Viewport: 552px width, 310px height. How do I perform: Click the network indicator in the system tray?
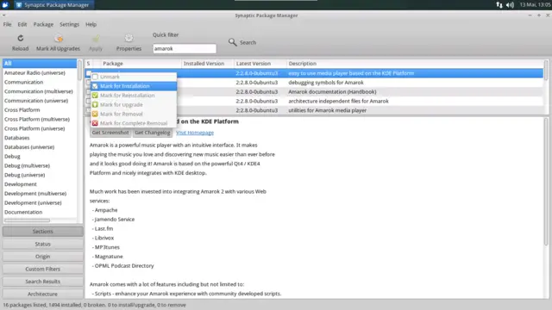coord(499,5)
